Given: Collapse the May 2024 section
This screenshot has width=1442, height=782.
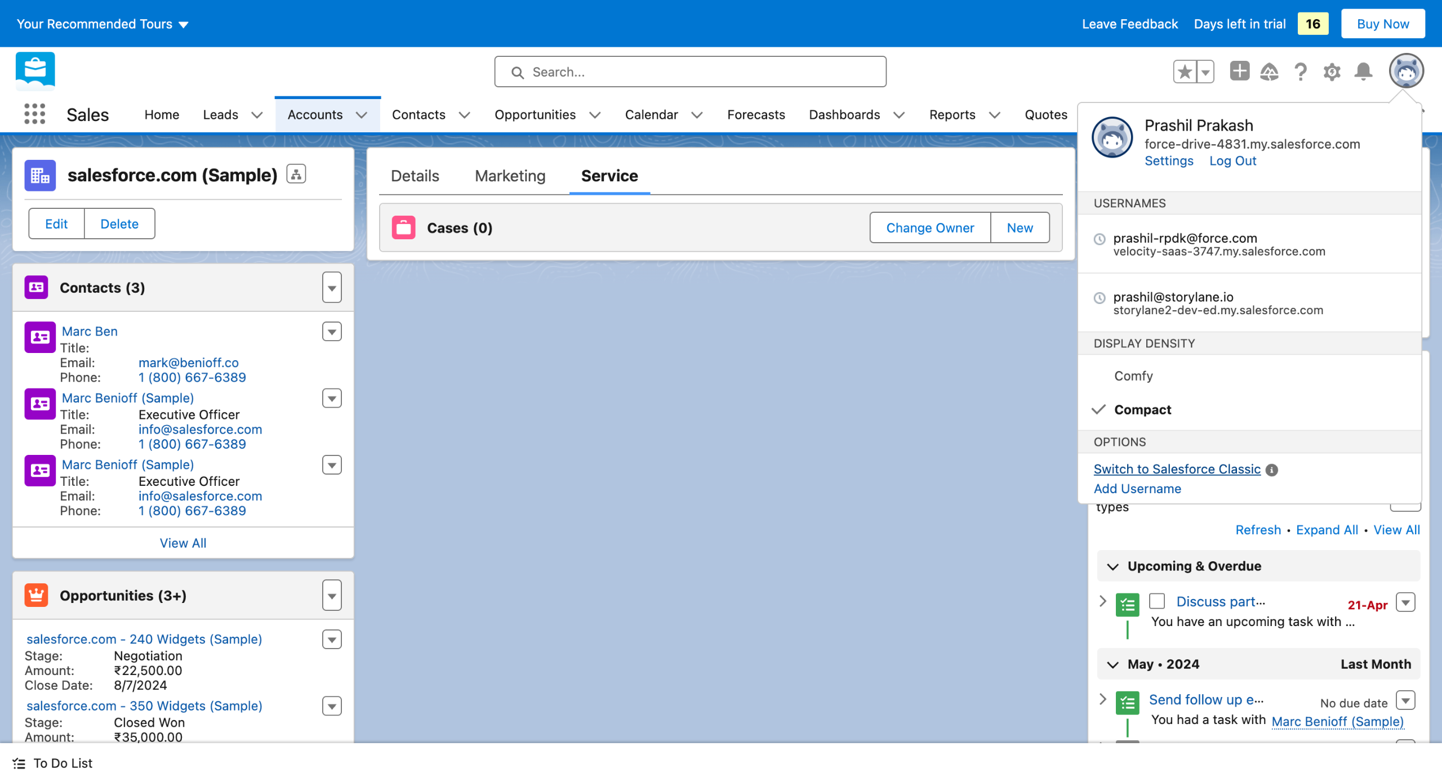Looking at the screenshot, I should point(1113,664).
